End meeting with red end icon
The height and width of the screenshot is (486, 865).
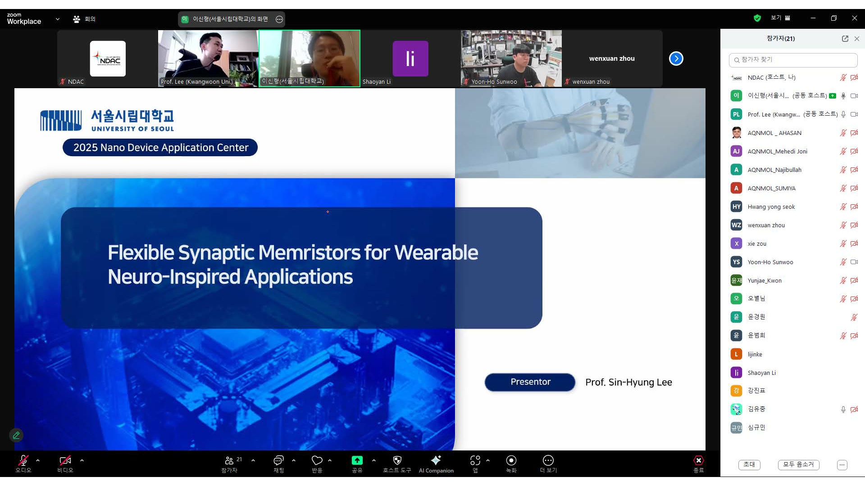(x=698, y=460)
